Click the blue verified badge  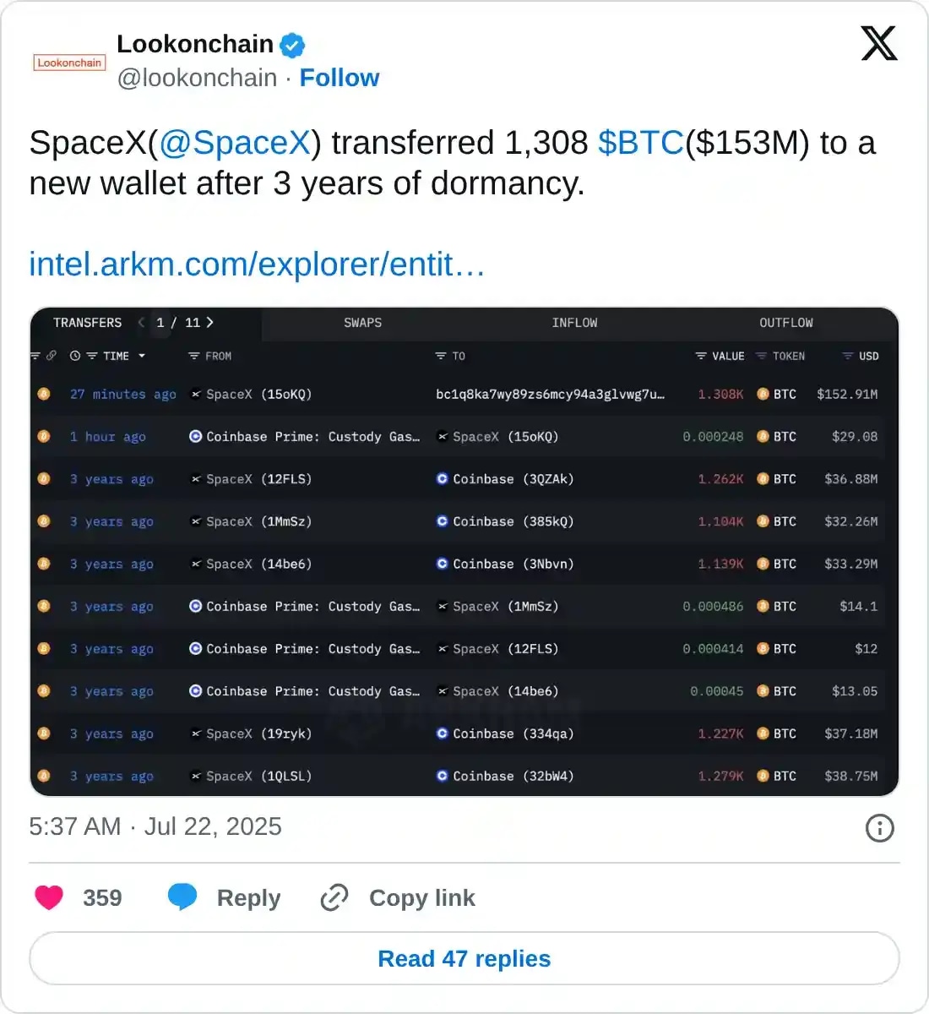(x=292, y=45)
